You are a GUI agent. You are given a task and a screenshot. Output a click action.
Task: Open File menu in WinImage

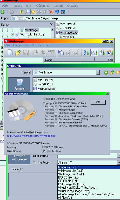[x=8, y=46]
